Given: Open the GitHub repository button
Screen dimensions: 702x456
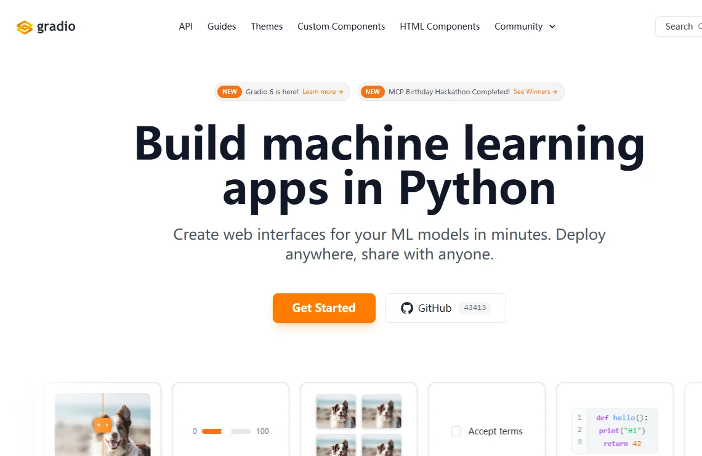Looking at the screenshot, I should (x=446, y=308).
